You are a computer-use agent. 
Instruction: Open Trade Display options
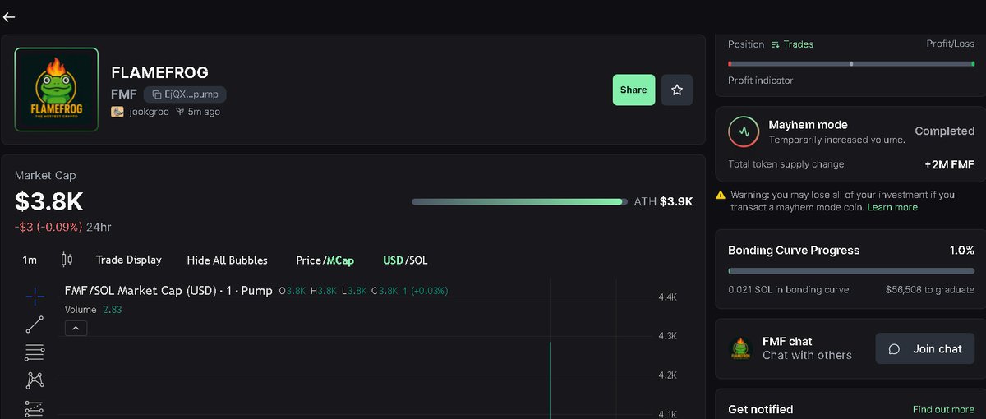coord(128,260)
